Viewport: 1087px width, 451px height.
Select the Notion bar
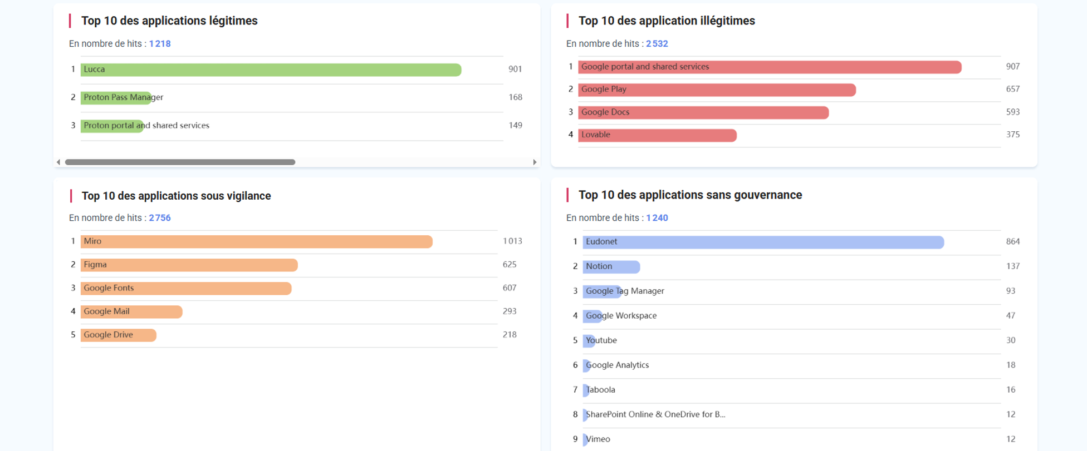tap(611, 267)
